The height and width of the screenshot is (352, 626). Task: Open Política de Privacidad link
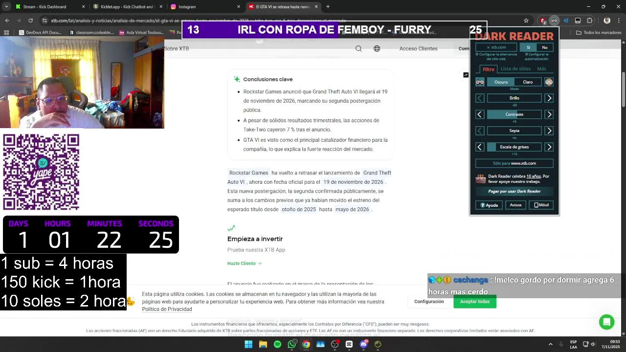coord(167,309)
